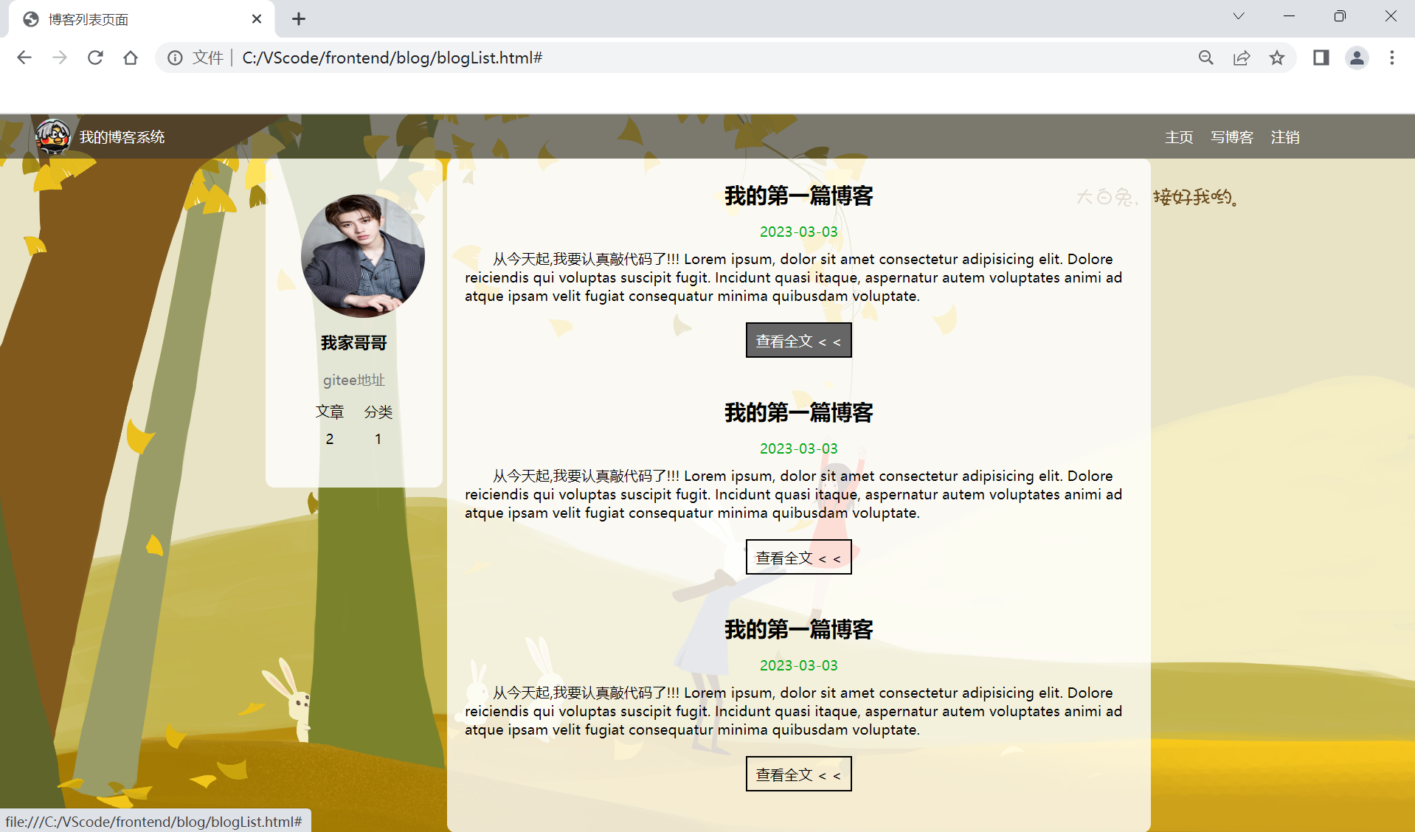
Task: Click the 我的博客系统 title text
Action: (122, 137)
